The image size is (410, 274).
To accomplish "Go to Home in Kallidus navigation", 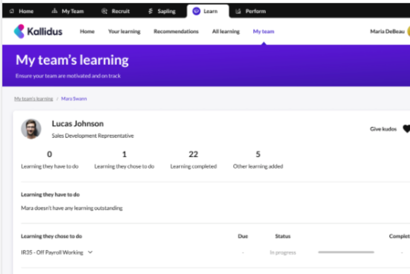I will click(x=87, y=31).
